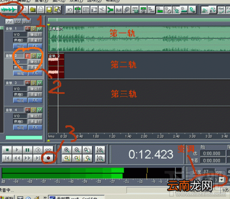Open the FX button on track 1
The image size is (230, 199).
[x=35, y=46]
